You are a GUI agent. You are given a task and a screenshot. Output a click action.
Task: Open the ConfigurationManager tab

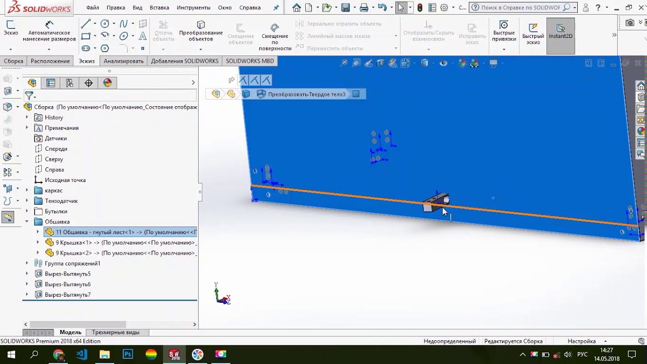pos(70,83)
